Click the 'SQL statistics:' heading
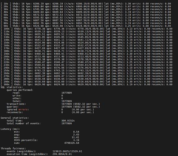The width and height of the screenshot is (178, 156). (x=12, y=87)
